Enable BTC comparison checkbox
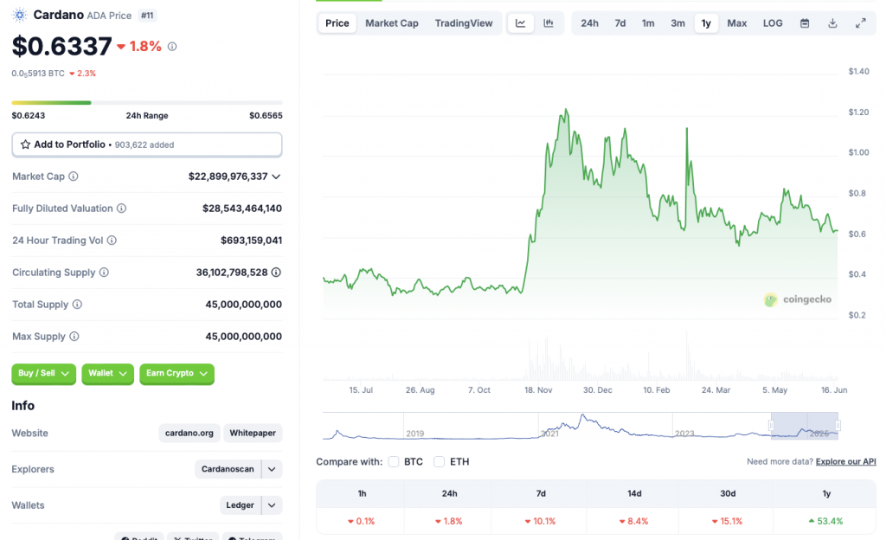This screenshot has height=540, width=886. click(394, 461)
